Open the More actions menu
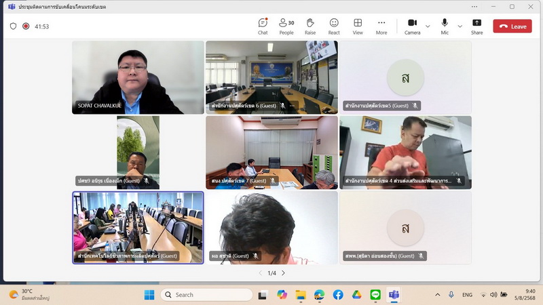The image size is (543, 305). click(381, 26)
